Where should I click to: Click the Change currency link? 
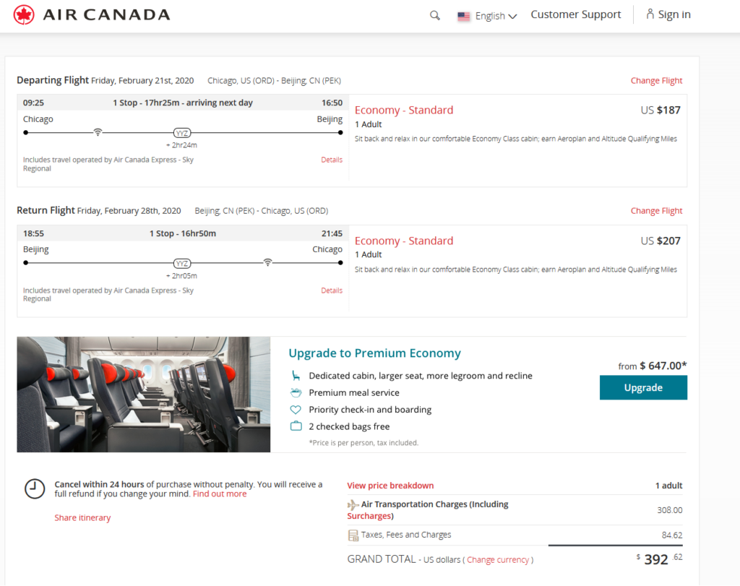[498, 560]
